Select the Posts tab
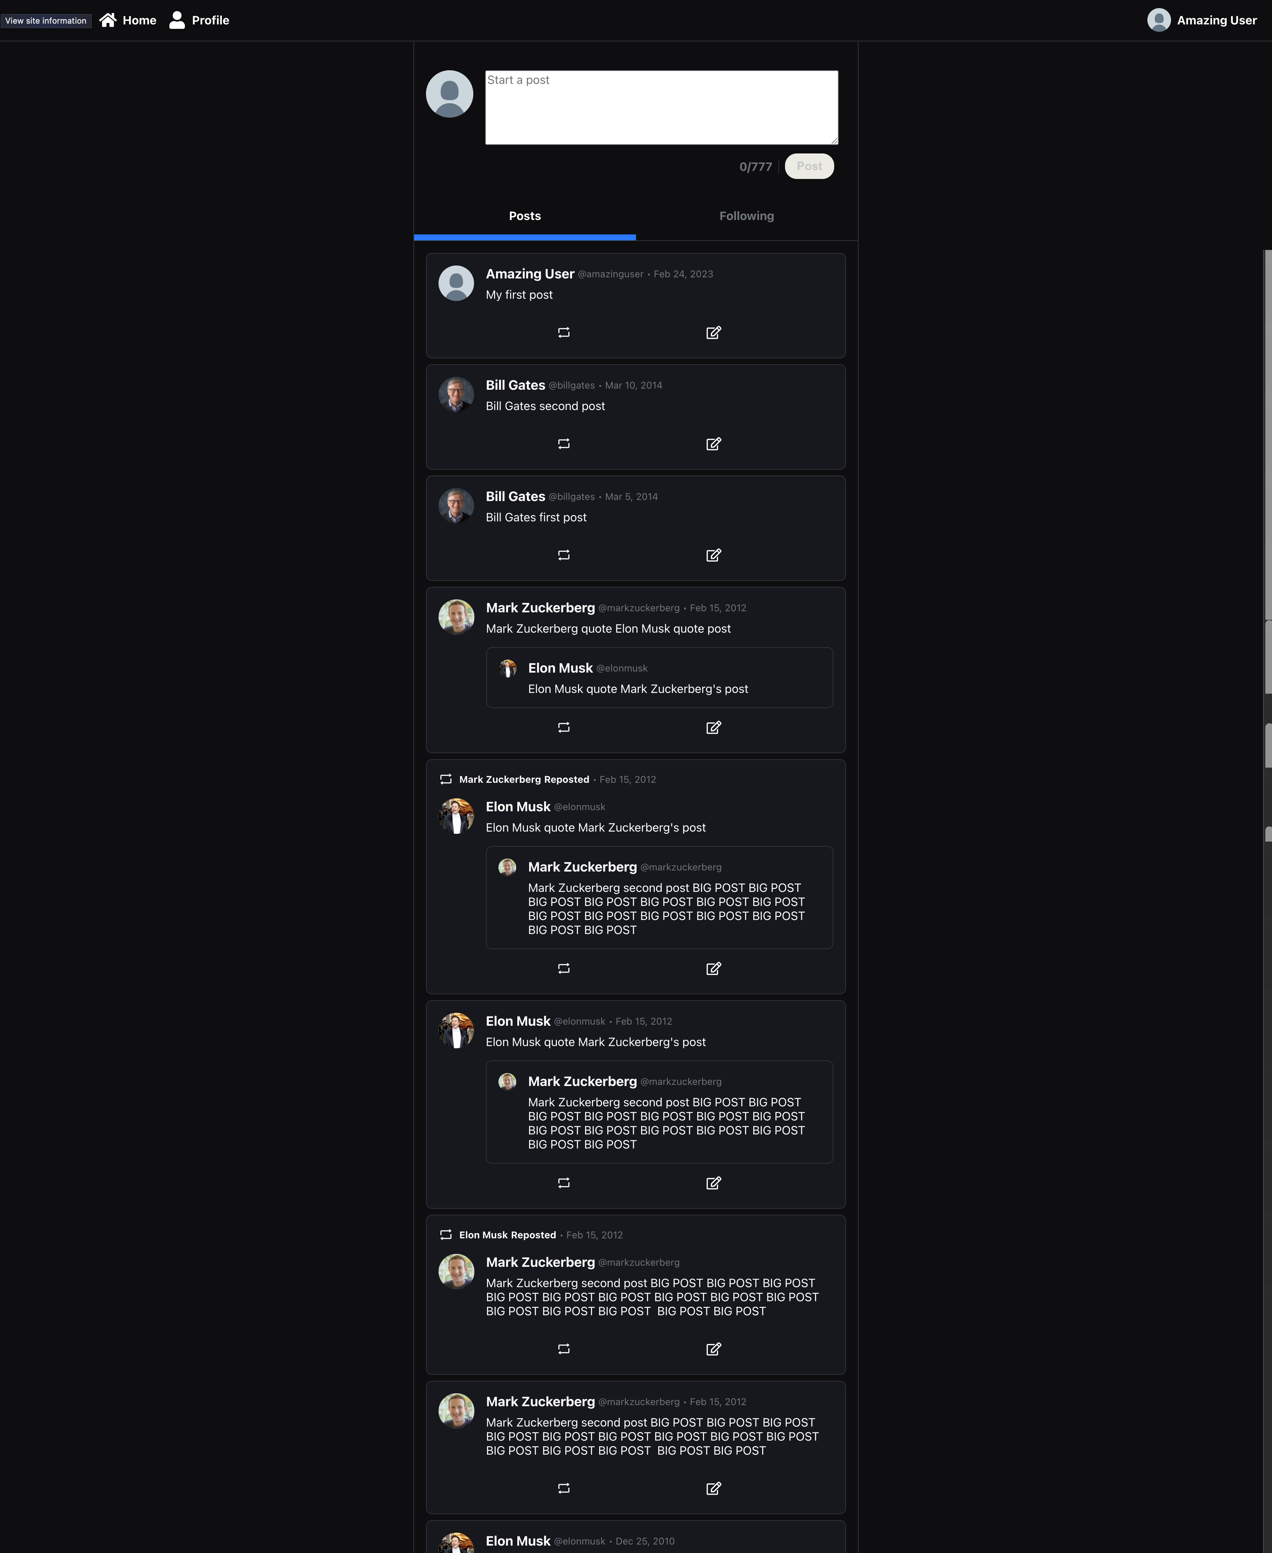The height and width of the screenshot is (1553, 1272). [x=525, y=216]
